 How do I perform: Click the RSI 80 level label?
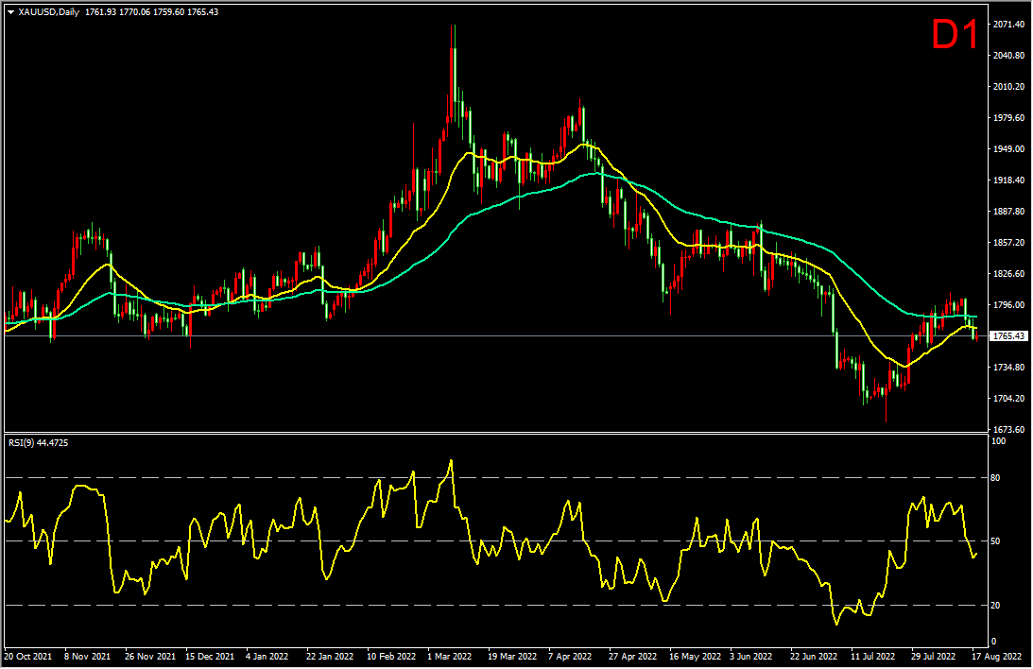click(x=995, y=477)
